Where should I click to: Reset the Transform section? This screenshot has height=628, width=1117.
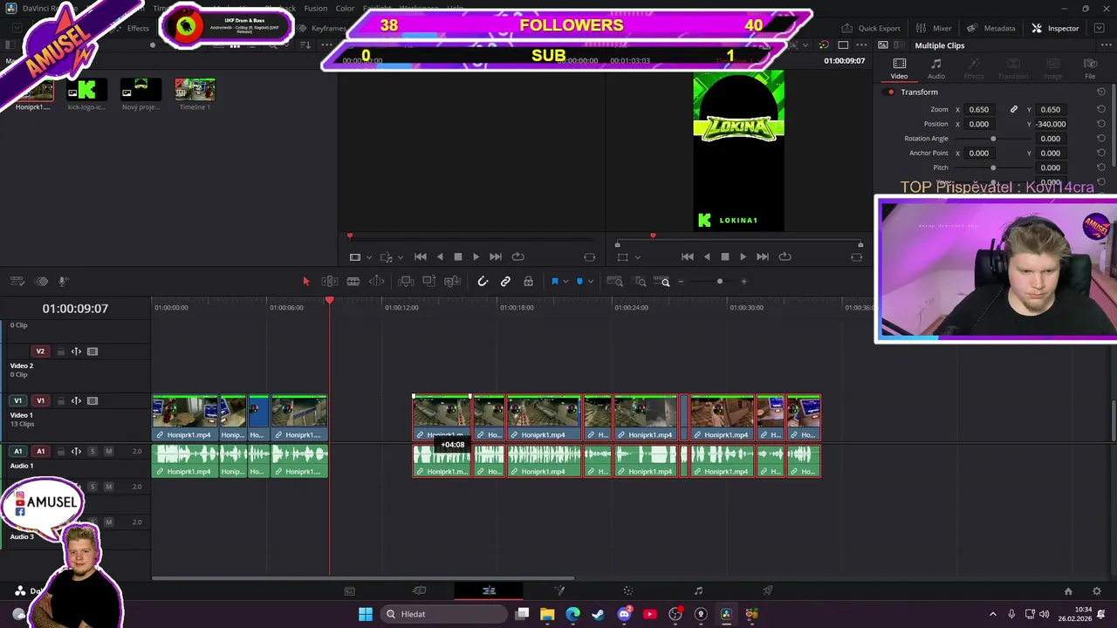(x=1100, y=92)
